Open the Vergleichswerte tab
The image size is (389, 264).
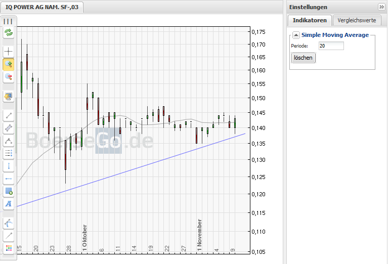tap(357, 20)
